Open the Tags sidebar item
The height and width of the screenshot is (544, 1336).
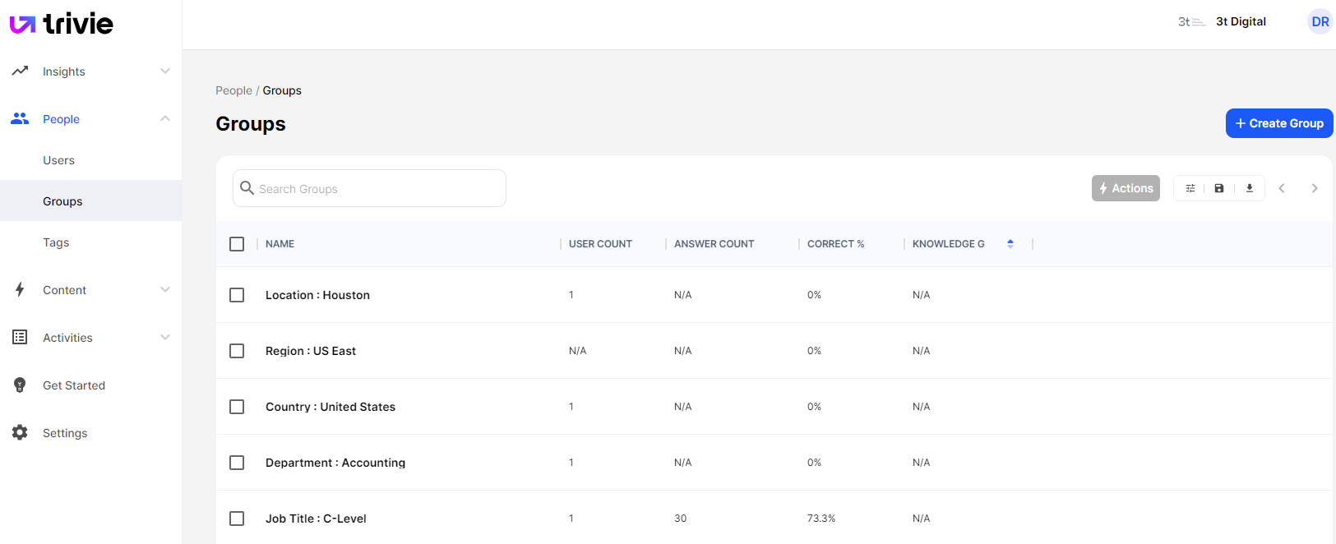[x=56, y=242]
